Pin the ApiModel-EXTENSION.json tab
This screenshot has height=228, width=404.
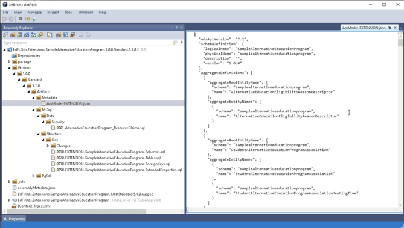click(390, 28)
